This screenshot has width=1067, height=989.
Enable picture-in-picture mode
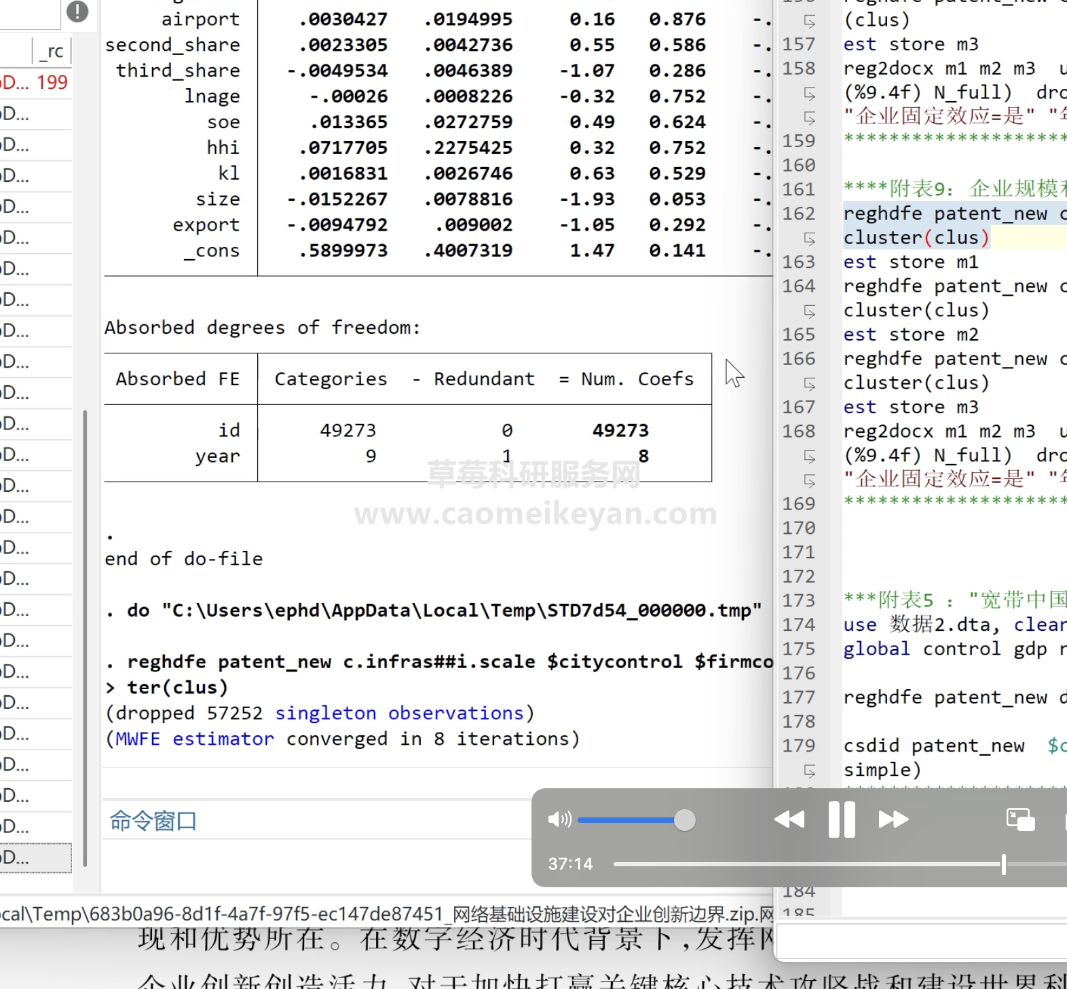pyautogui.click(x=1020, y=819)
